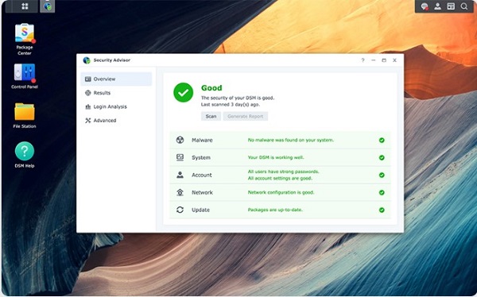Click the green check status for Malware
This screenshot has width=477, height=297.
pyautogui.click(x=382, y=140)
